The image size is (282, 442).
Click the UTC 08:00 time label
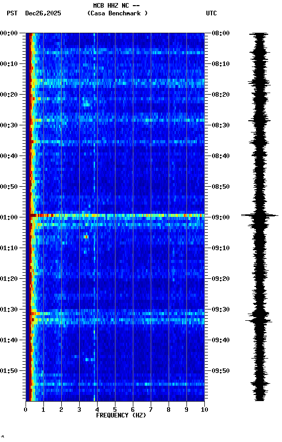221,33
